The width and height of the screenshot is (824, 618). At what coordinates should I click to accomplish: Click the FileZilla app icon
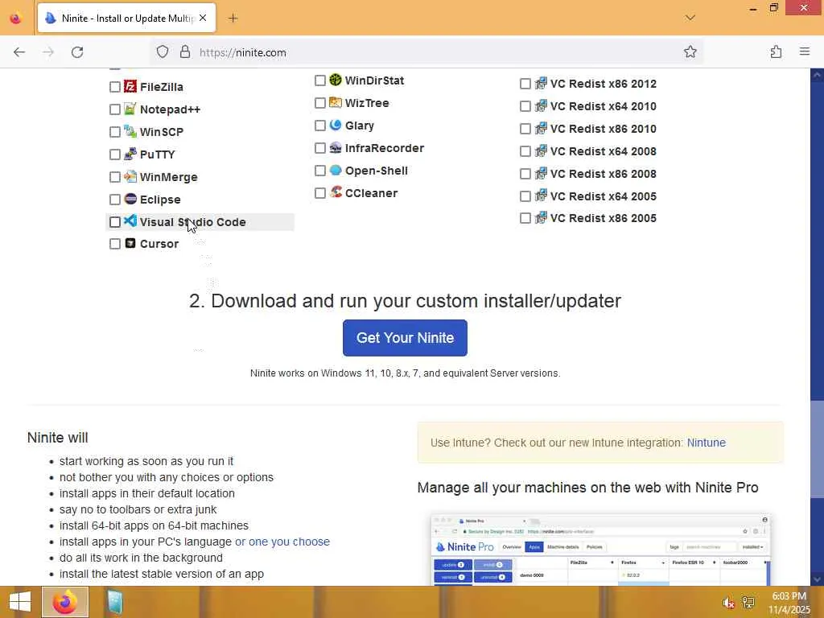[130, 86]
